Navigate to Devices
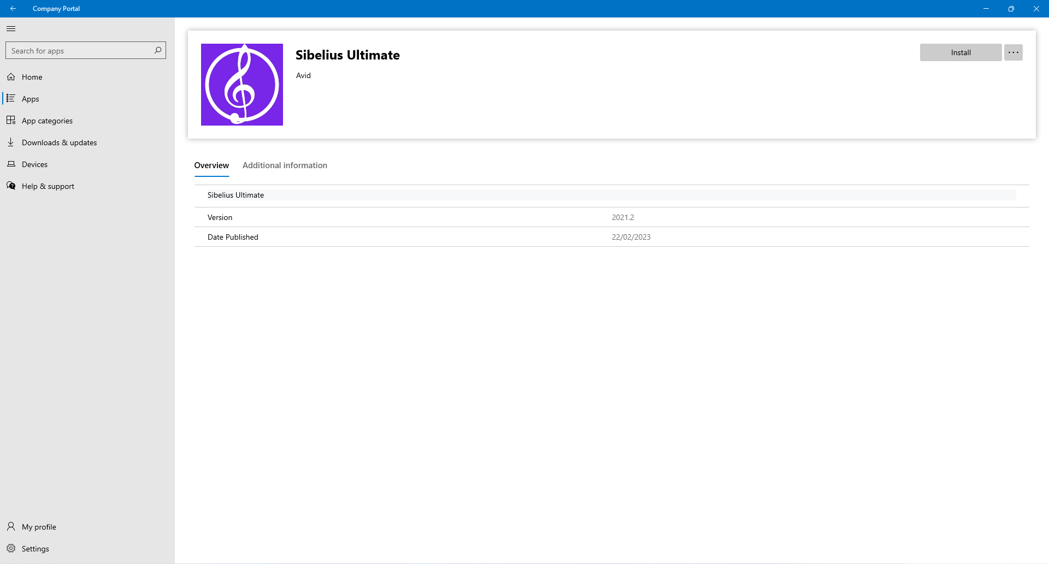1049x564 pixels. [87, 164]
